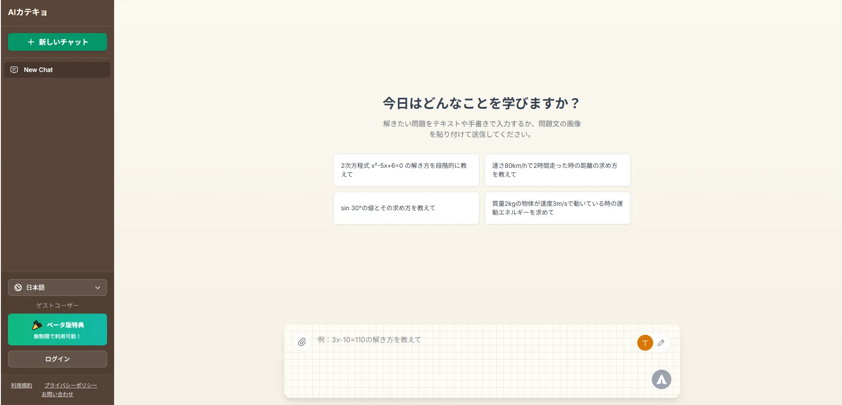Click the ベータ版特典 beta benefits banner
Image resolution: width=842 pixels, height=405 pixels.
(57, 329)
